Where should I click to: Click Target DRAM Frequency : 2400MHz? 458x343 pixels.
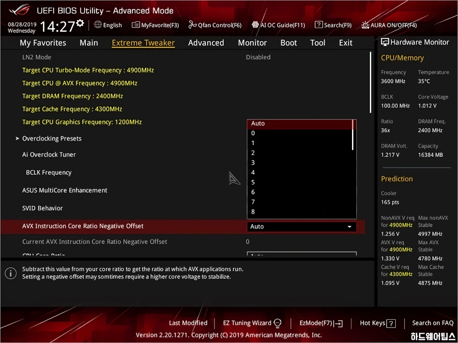[72, 96]
